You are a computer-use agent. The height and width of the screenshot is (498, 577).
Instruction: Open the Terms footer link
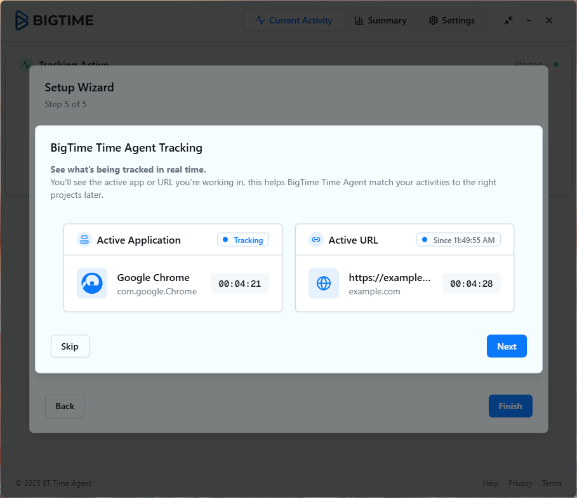(552, 483)
